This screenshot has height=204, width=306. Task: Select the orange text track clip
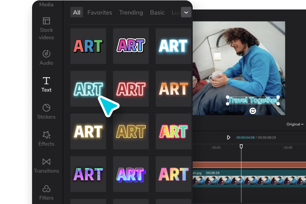[x=249, y=165]
